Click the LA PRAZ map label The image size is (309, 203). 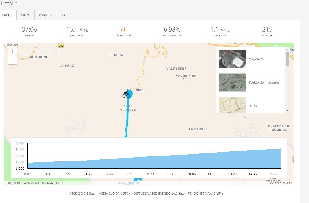pyautogui.click(x=67, y=66)
